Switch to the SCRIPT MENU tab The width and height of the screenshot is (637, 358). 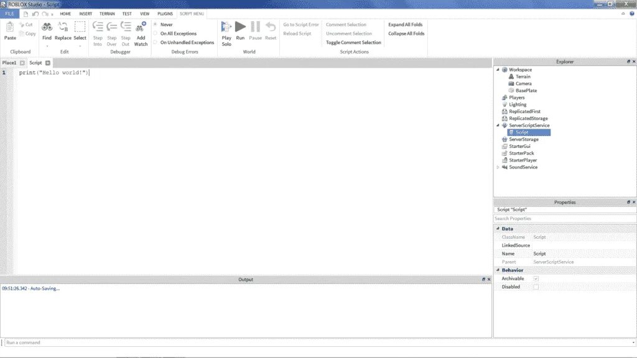tap(192, 14)
